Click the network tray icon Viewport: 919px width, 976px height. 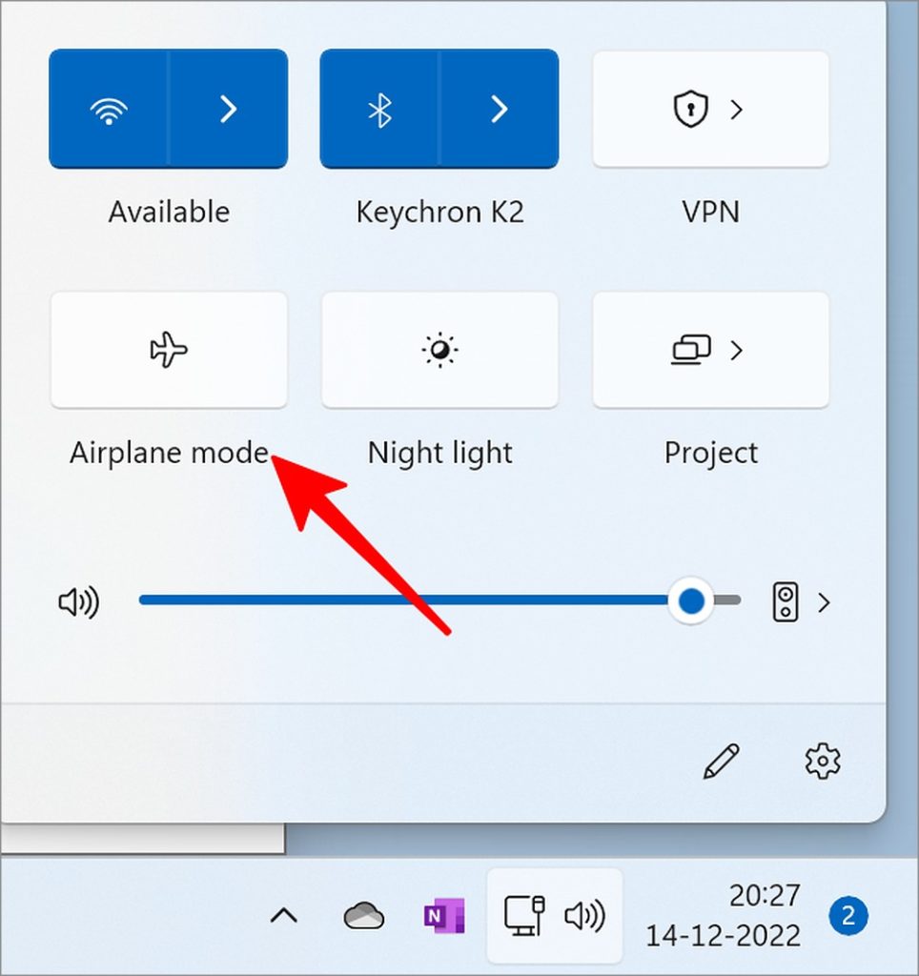[523, 917]
